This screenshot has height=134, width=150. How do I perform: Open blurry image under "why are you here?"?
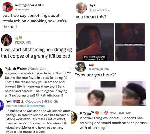(110, 93)
